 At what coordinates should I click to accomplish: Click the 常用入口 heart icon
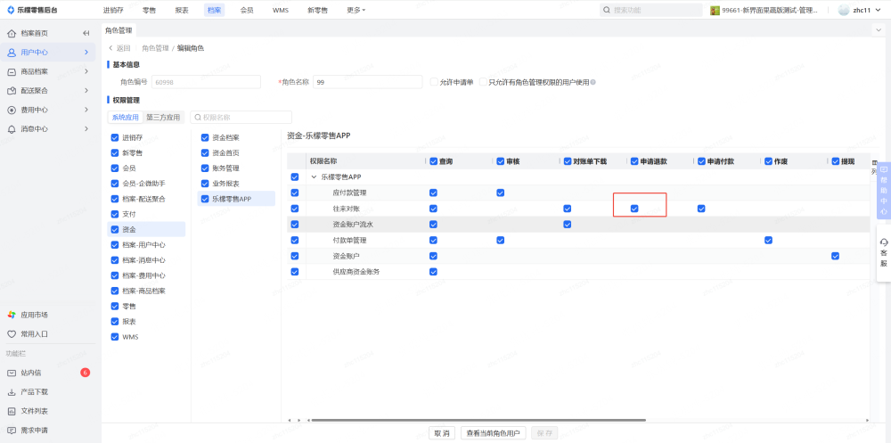12,334
